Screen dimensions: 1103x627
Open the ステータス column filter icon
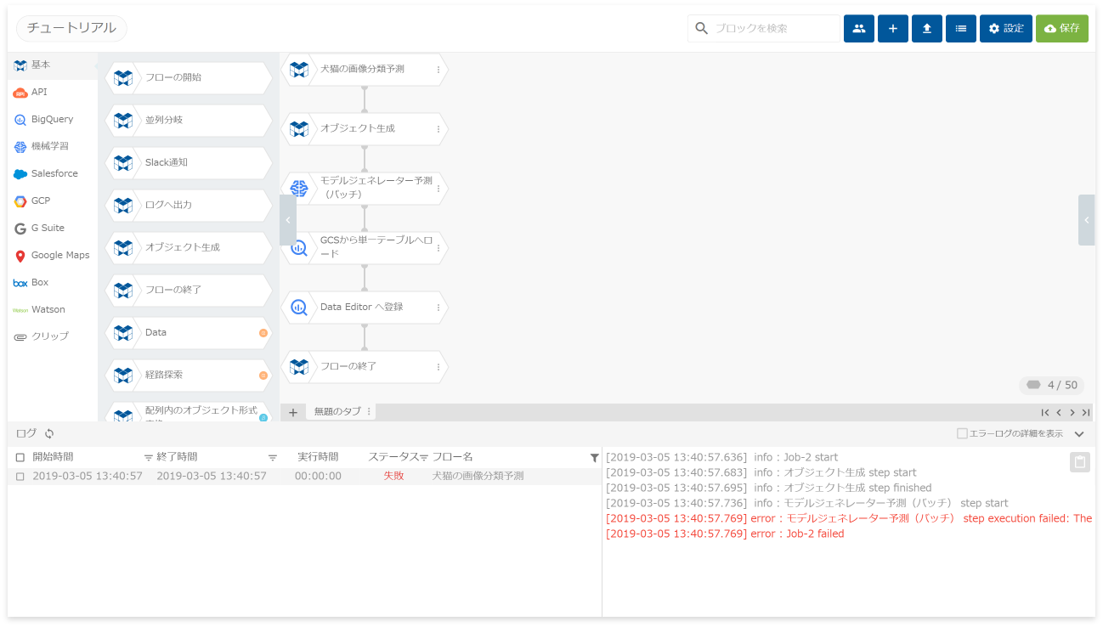pos(425,458)
